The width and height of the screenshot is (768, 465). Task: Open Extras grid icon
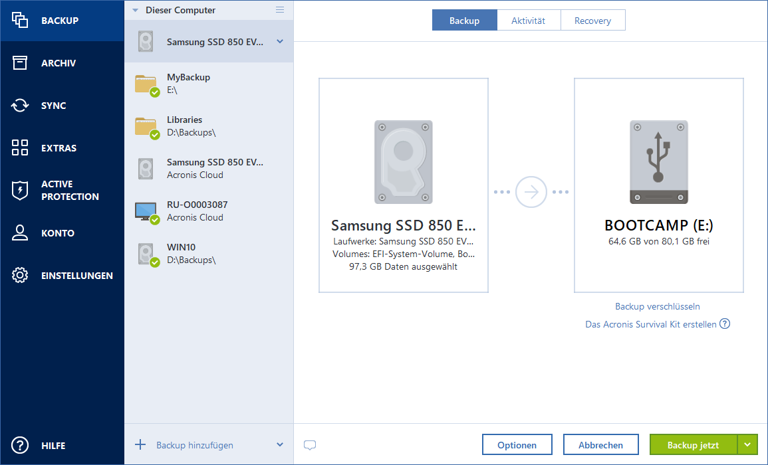20,148
